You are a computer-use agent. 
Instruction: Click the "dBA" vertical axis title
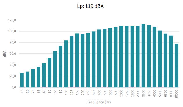(5, 54)
